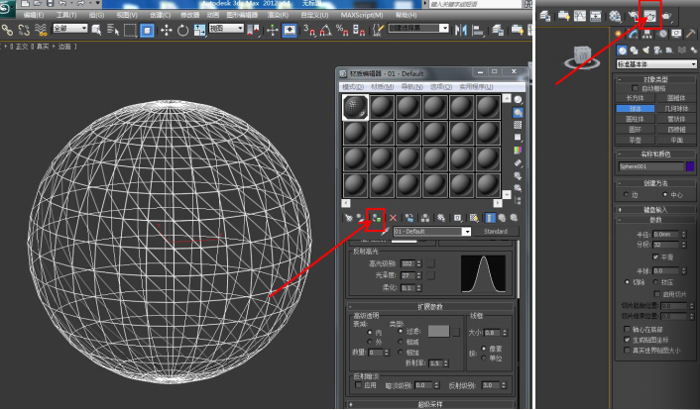Click the 长方体 object type button
700x410 pixels.
[636, 98]
